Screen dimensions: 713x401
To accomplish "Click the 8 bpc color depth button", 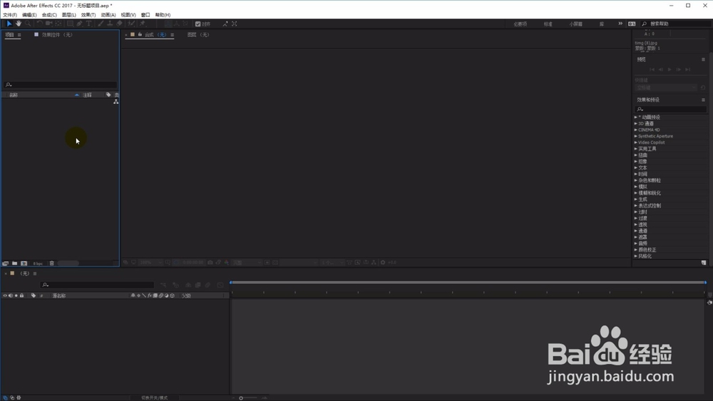I will click(x=38, y=264).
